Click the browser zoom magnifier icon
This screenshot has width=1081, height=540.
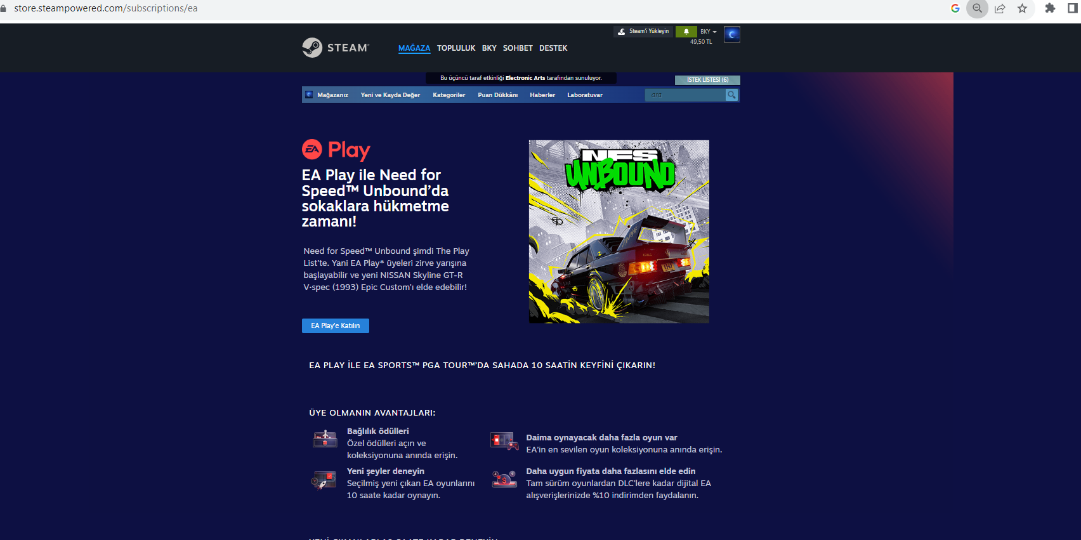[x=978, y=8]
